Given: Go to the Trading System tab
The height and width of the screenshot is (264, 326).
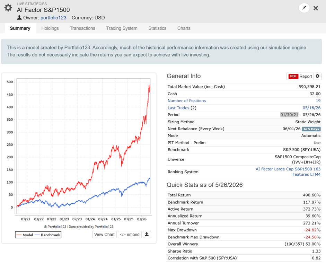Looking at the screenshot, I should click(x=122, y=28).
